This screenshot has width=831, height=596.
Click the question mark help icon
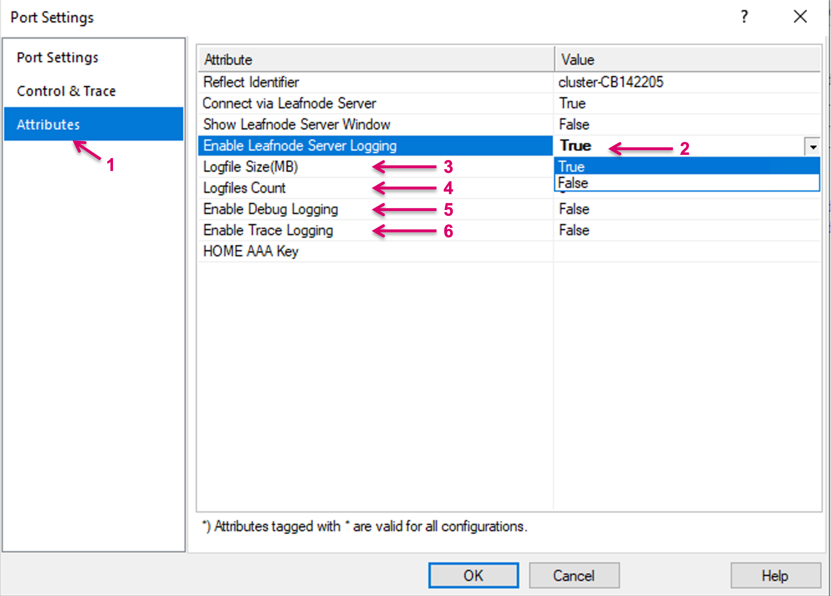(x=744, y=17)
